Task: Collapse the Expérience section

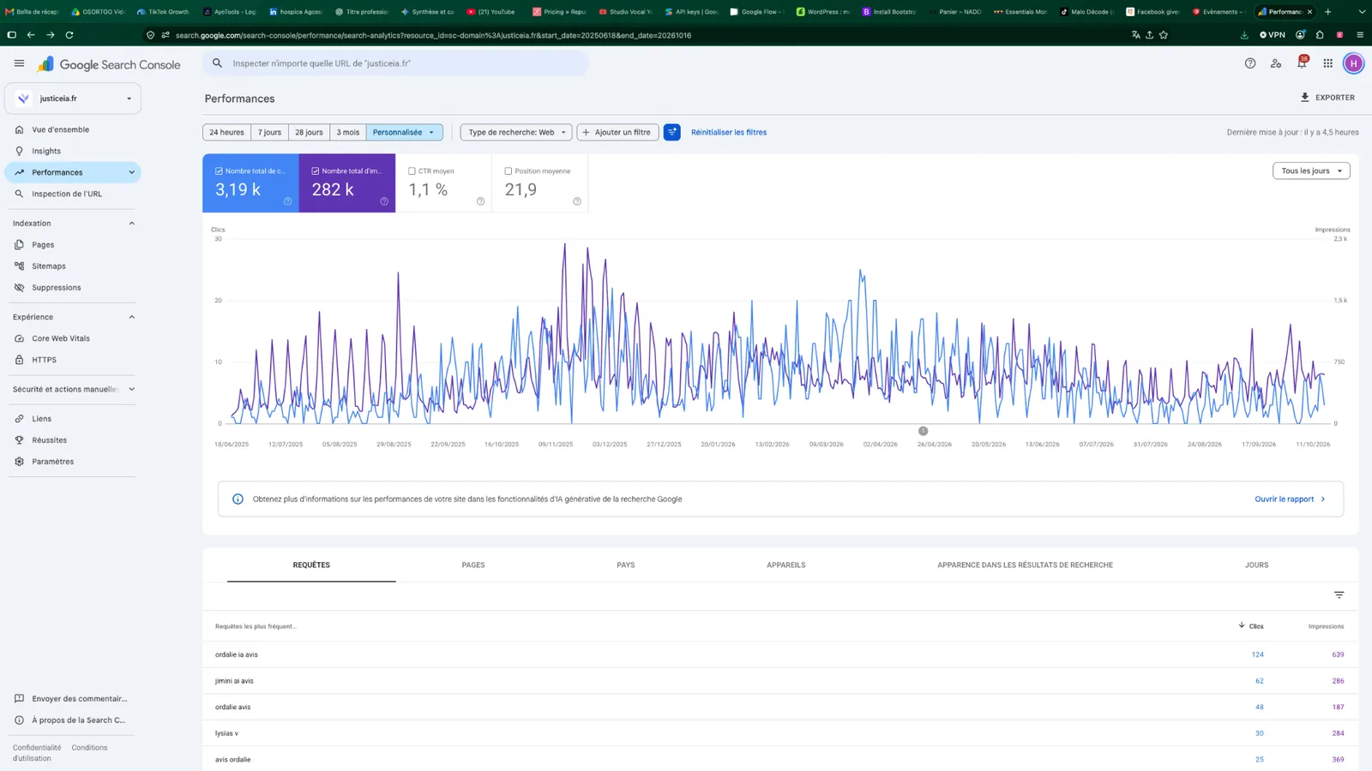Action: pos(131,317)
